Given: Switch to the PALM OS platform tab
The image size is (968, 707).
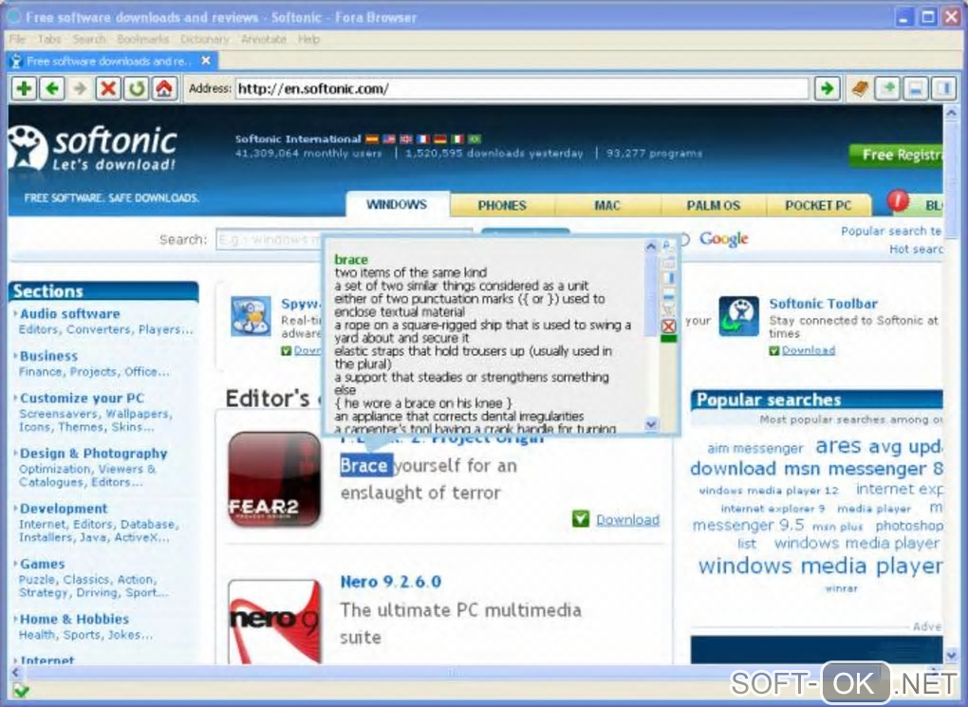Looking at the screenshot, I should coord(713,205).
